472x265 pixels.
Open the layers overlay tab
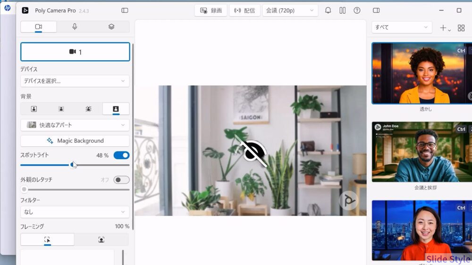(111, 27)
